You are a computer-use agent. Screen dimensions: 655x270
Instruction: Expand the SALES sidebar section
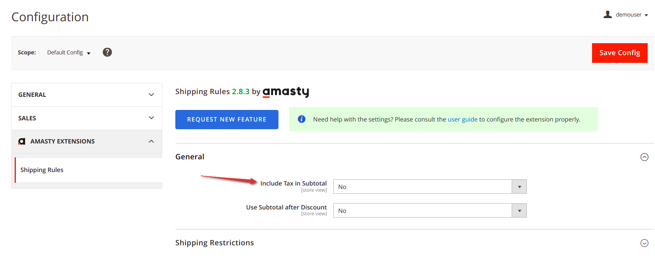(87, 118)
